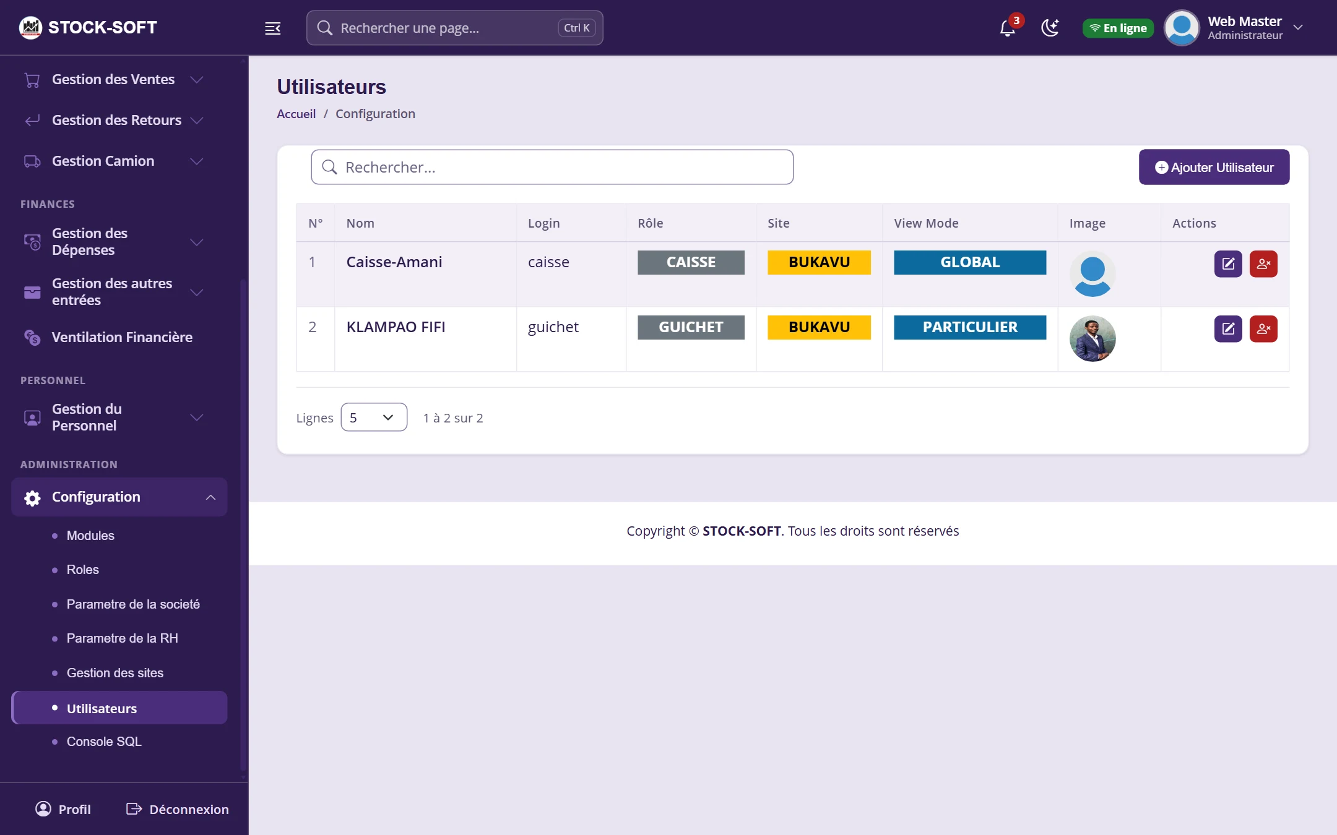Click the STOCK-SOFT logo icon
Screen dimensions: 1337x835
[x=30, y=27]
